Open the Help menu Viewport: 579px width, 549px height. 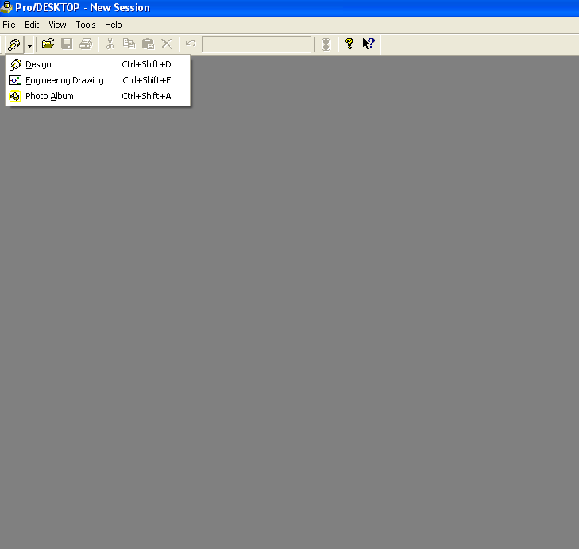click(113, 25)
